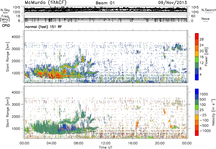Click the 'McMurdo (fitACF)' title text
This screenshot has width=216, height=149.
click(45, 2)
